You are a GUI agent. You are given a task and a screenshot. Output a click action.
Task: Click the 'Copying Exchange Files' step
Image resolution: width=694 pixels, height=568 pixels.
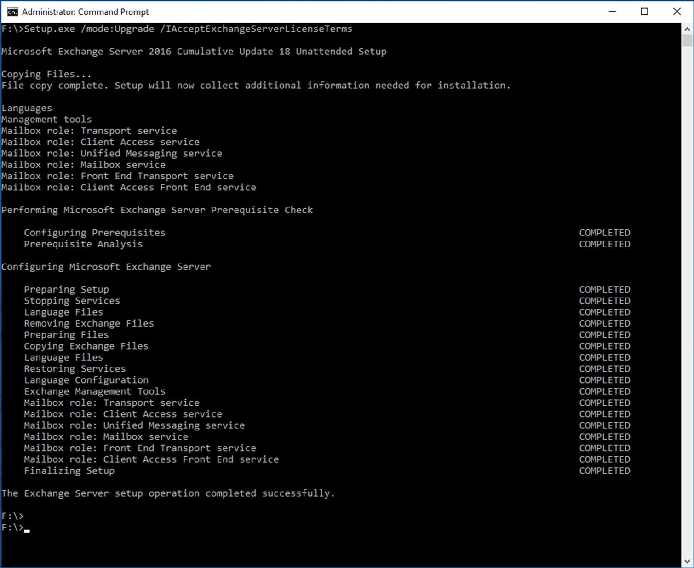(86, 346)
